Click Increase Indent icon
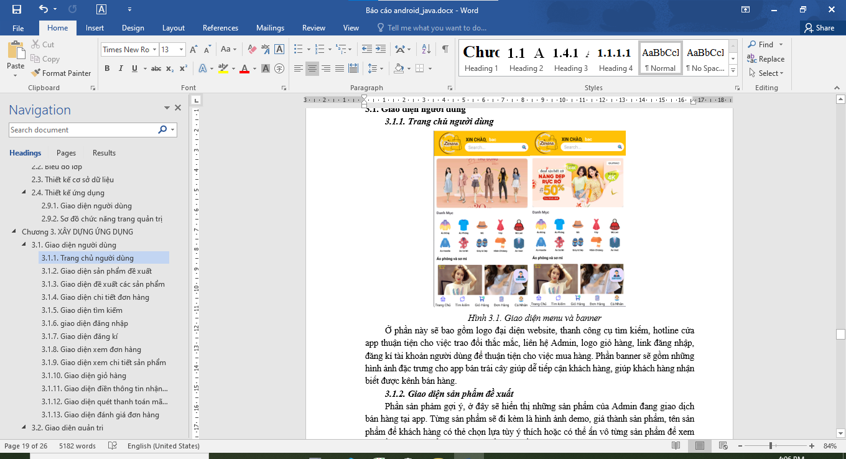 [x=380, y=49]
